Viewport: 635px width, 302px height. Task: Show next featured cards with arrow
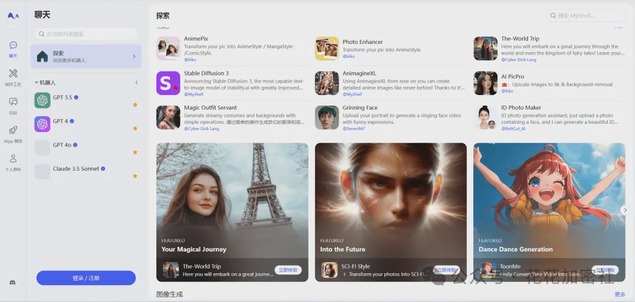[625, 210]
